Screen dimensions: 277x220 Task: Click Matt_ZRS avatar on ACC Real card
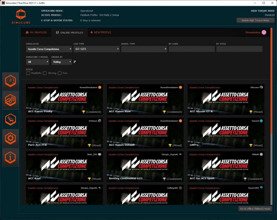[100, 154]
